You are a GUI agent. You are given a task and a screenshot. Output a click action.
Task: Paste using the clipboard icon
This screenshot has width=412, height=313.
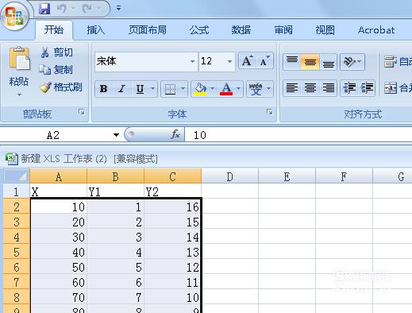click(19, 58)
